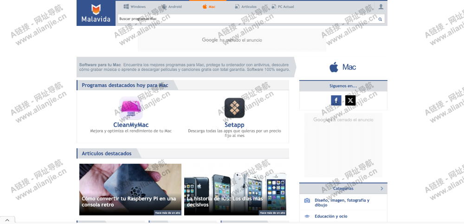This screenshot has width=464, height=224.
Task: Open the CleanMyMac title link
Action: [131, 125]
